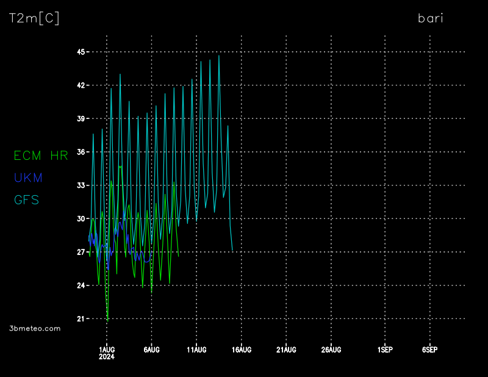488x377 pixels.
Task: Click the 24 degree y-axis label
Action: coord(79,285)
